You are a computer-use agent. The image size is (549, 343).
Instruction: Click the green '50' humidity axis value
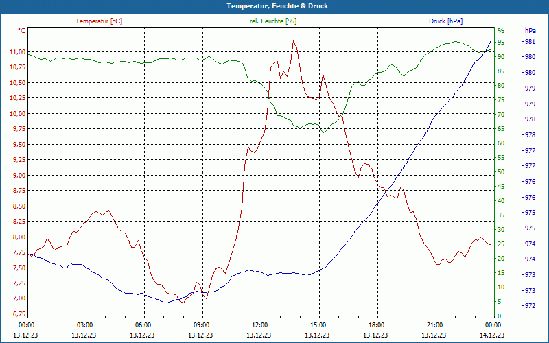pyautogui.click(x=501, y=172)
